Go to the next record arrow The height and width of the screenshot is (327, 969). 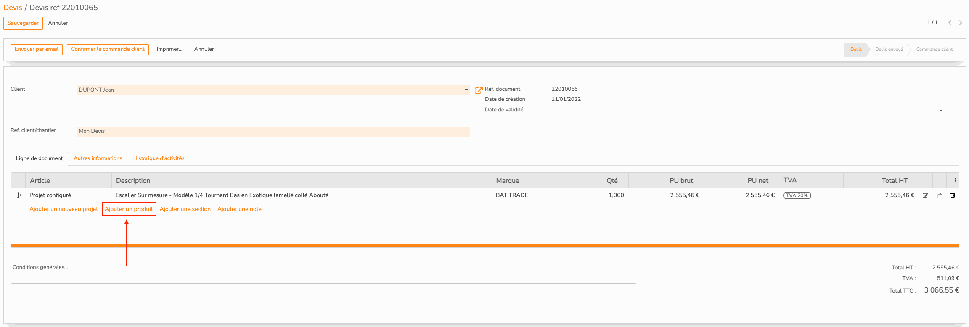[x=961, y=23]
